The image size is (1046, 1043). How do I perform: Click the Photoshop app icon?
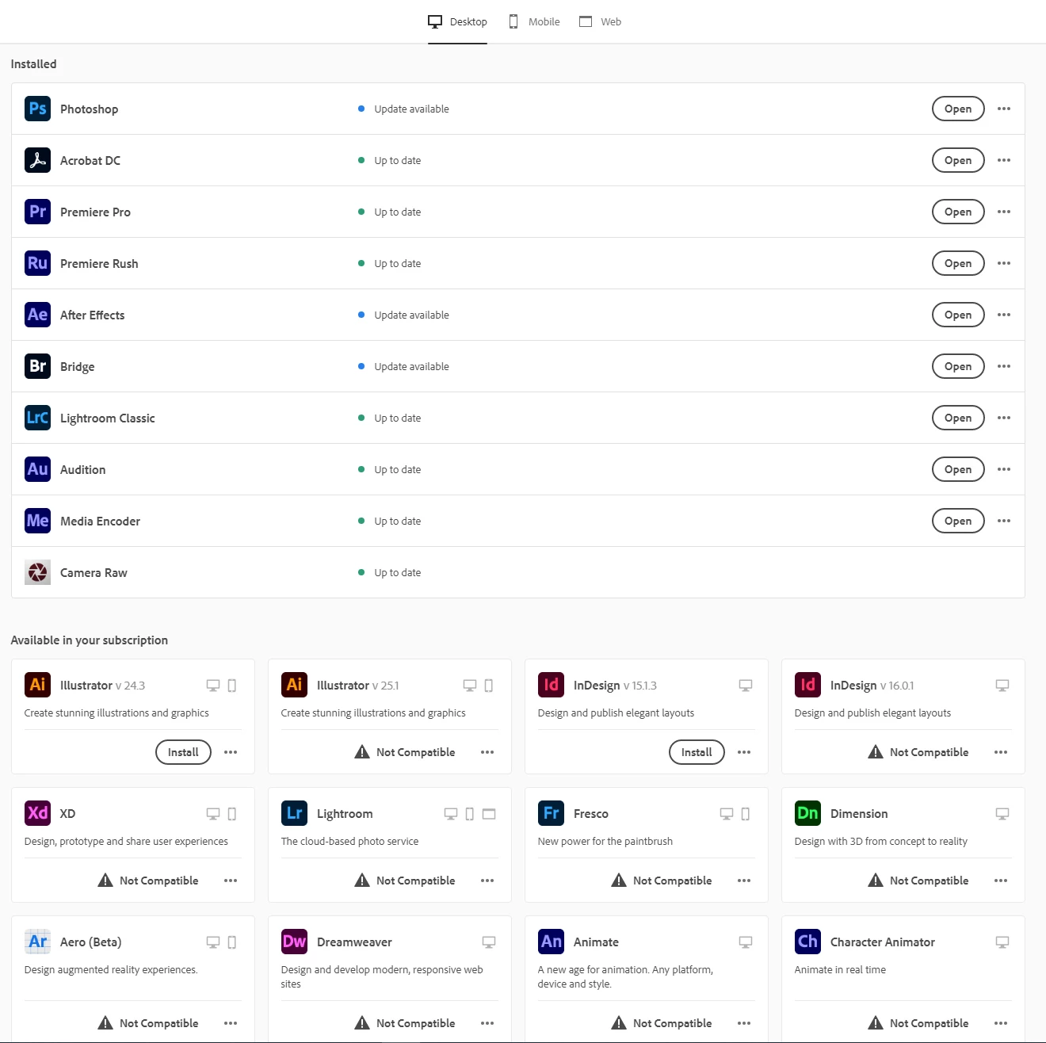point(37,109)
